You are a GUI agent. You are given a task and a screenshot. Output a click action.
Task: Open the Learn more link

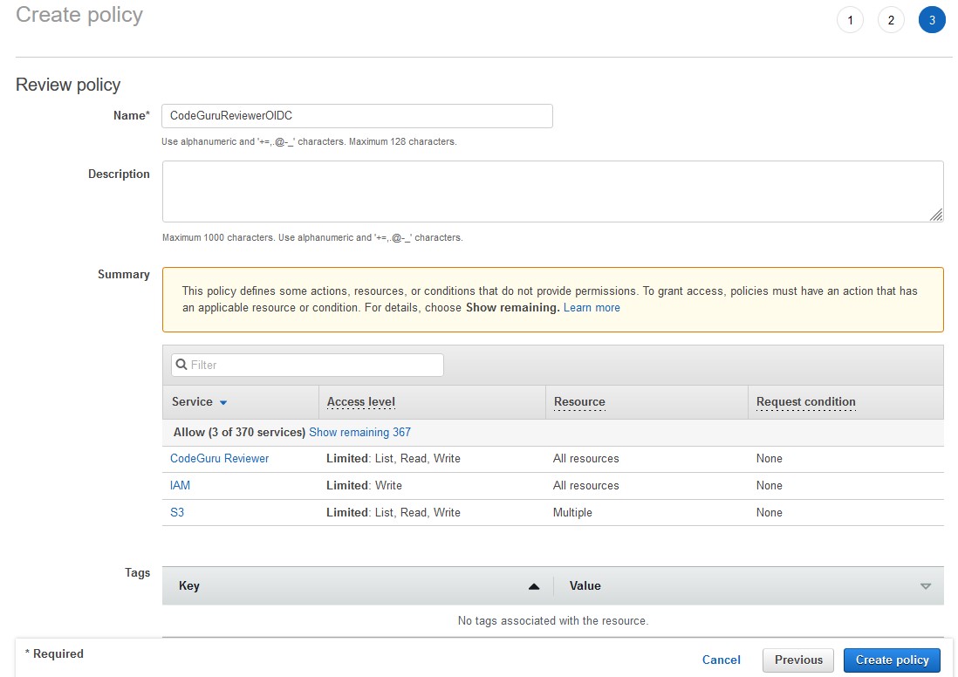(592, 307)
